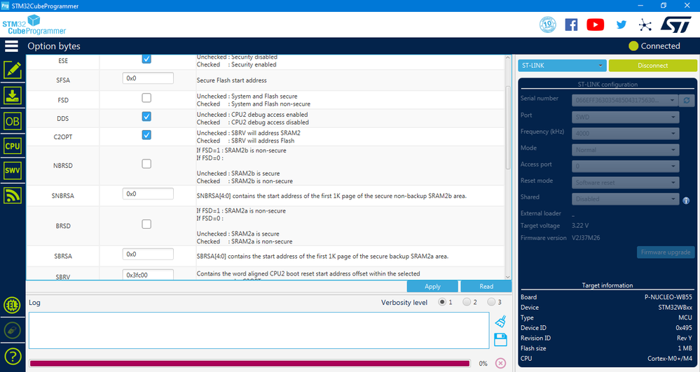This screenshot has height=372, width=700.
Task: Clear the log with the broom icon
Action: (x=500, y=322)
